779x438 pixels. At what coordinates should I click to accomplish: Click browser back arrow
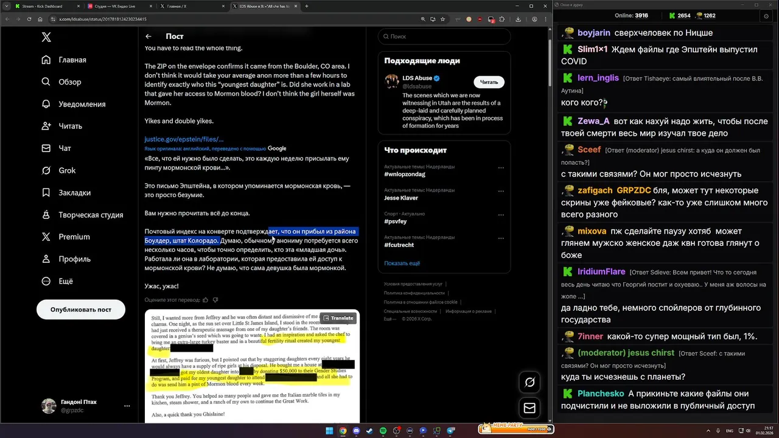pyautogui.click(x=7, y=19)
